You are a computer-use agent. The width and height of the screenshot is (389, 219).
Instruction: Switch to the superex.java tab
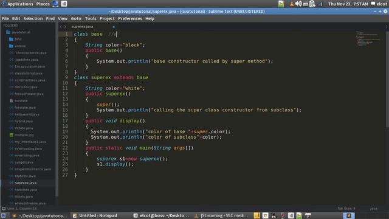tap(83, 27)
